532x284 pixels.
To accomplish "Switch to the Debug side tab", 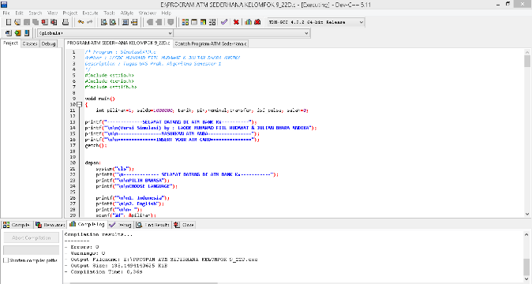I will click(48, 43).
